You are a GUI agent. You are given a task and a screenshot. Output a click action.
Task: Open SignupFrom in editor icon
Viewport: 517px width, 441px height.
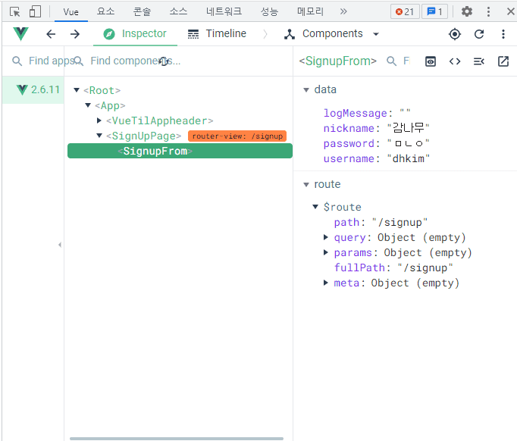point(503,61)
